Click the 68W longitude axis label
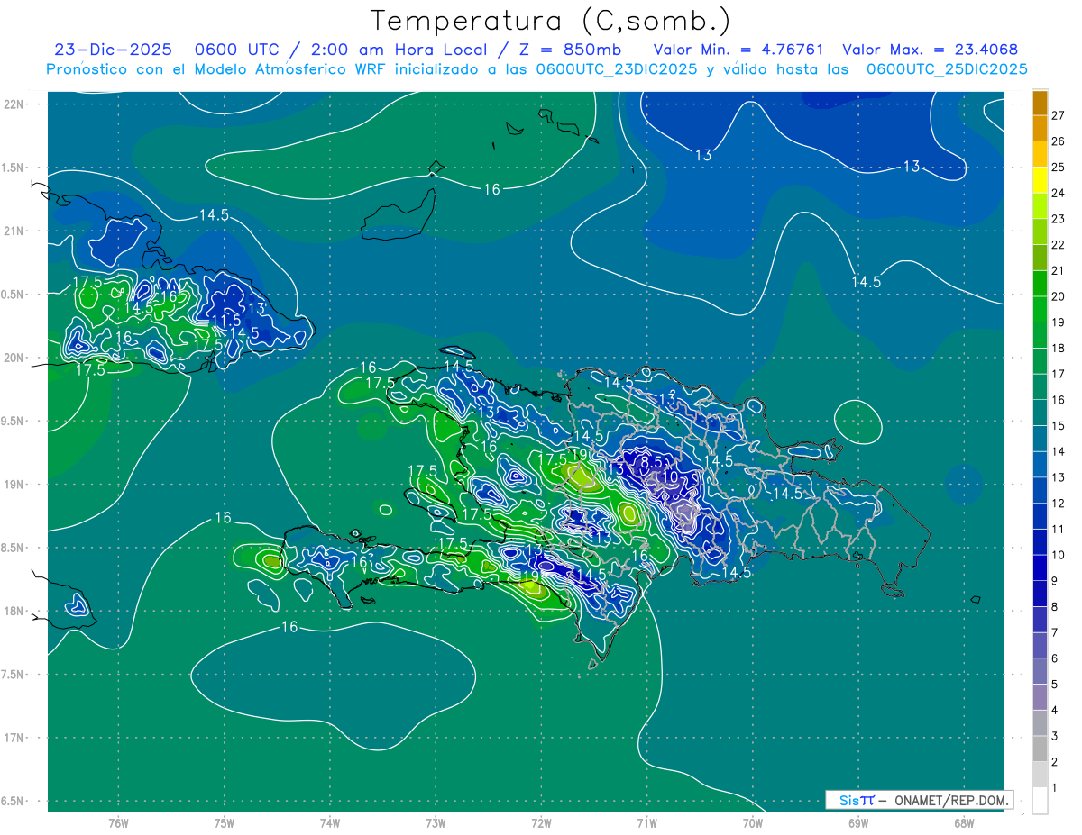Image resolution: width=1082 pixels, height=835 pixels. (x=963, y=821)
